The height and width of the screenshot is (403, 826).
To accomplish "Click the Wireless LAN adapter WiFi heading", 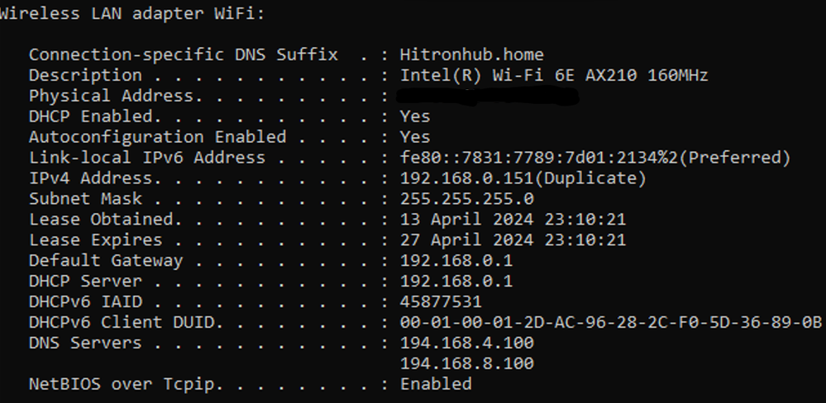I will tap(131, 14).
